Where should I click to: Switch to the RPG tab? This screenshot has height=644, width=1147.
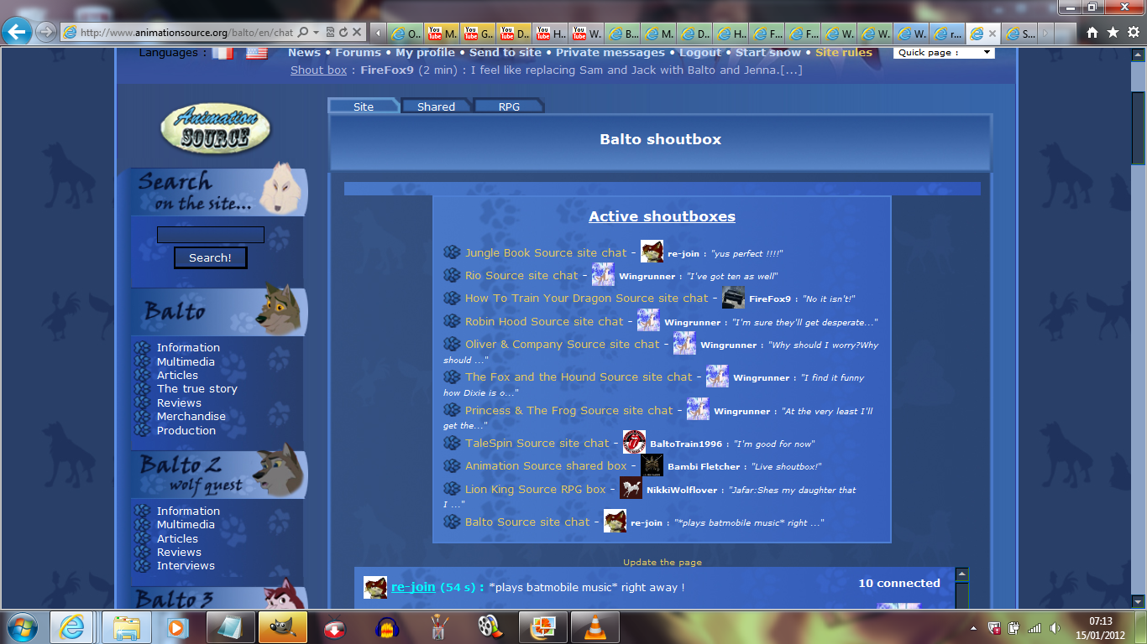coord(509,106)
